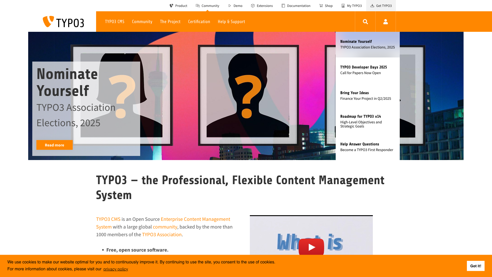This screenshot has width=492, height=277.
Task: Select Bring Your Ideas slide entry
Action: [x=367, y=96]
